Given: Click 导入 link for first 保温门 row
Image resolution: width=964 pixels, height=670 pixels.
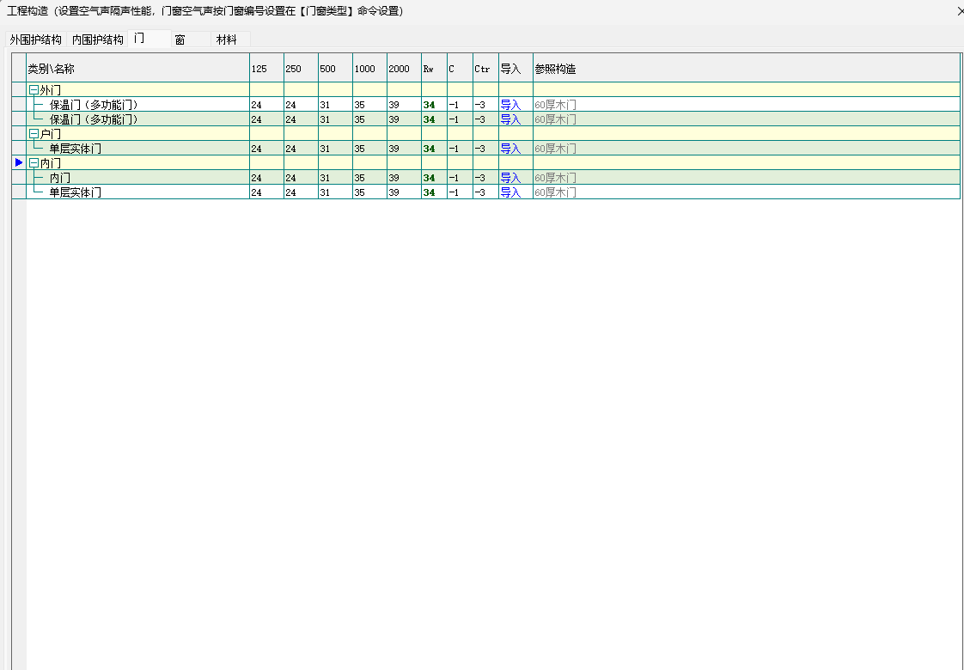Looking at the screenshot, I should [x=510, y=105].
